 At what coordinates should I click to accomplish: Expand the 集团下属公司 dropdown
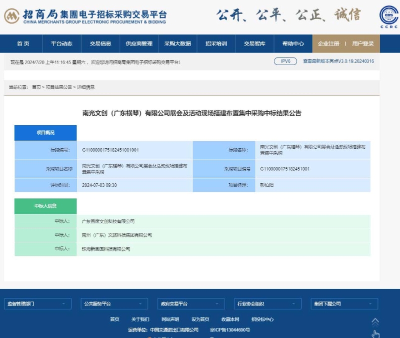[x=344, y=304]
